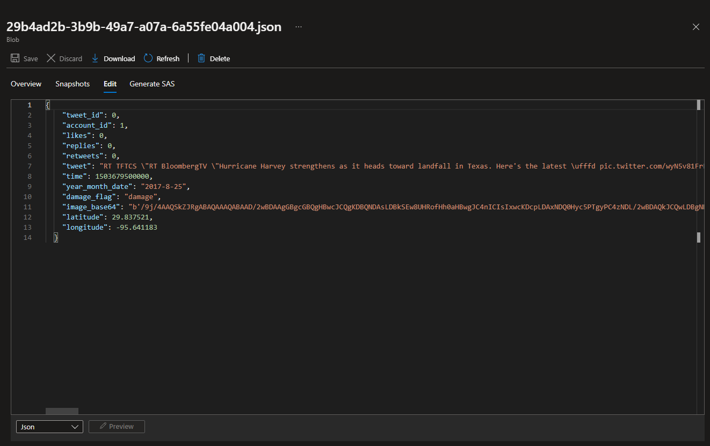Image resolution: width=710 pixels, height=446 pixels.
Task: Click the blob filename title
Action: click(144, 27)
